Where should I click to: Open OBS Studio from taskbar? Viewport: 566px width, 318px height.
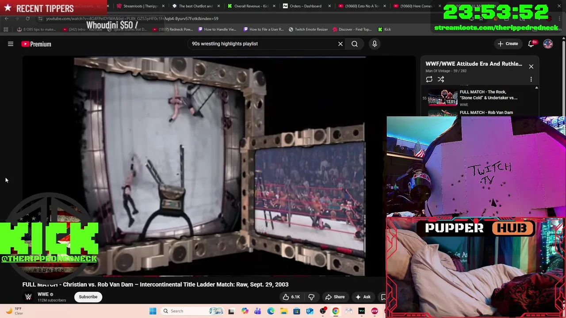[323, 311]
